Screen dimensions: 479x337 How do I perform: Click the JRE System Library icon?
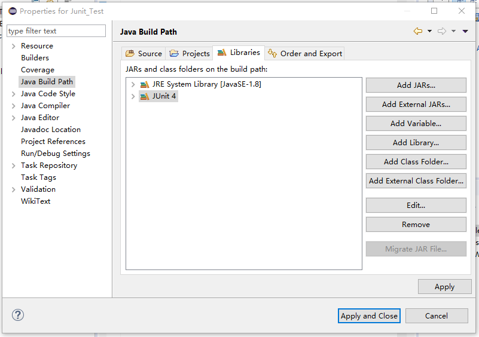point(144,84)
